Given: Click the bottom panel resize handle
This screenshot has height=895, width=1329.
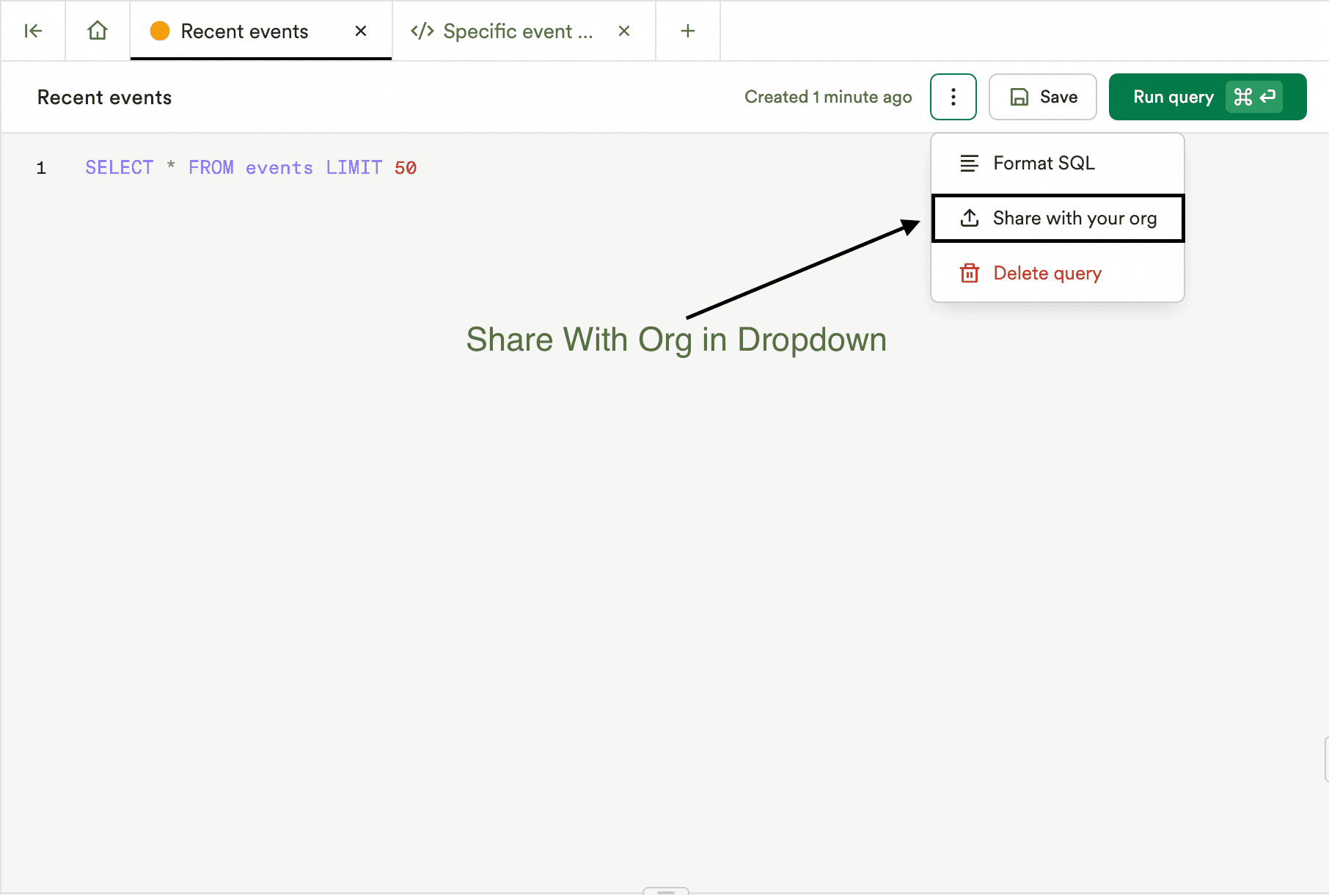Looking at the screenshot, I should click(665, 891).
